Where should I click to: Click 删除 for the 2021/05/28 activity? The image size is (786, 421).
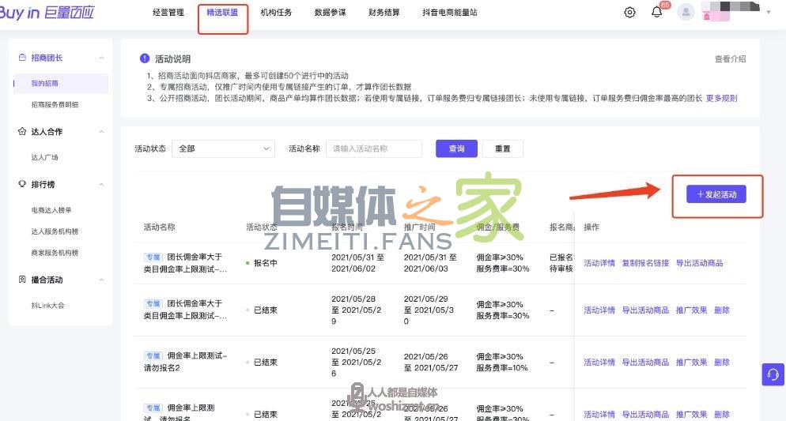[722, 310]
